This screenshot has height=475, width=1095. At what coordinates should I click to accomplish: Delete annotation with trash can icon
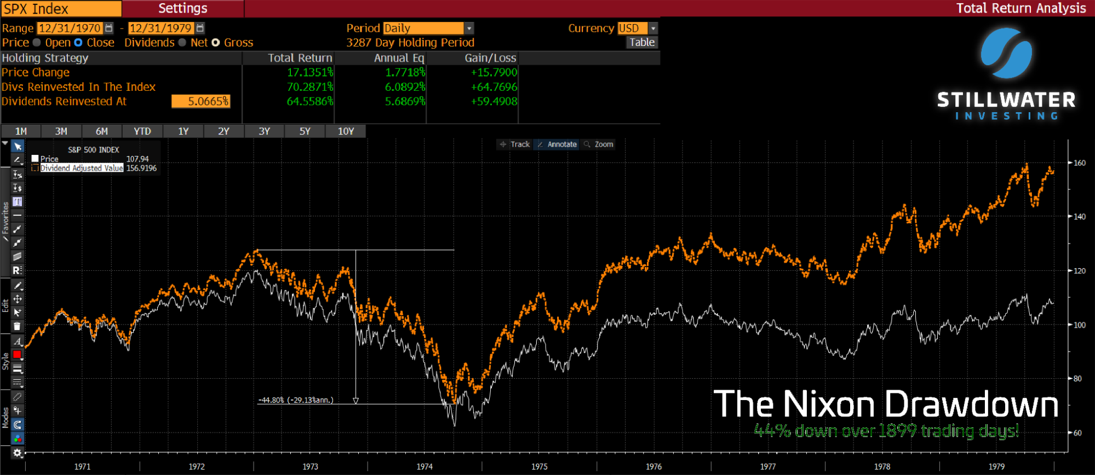[x=18, y=326]
